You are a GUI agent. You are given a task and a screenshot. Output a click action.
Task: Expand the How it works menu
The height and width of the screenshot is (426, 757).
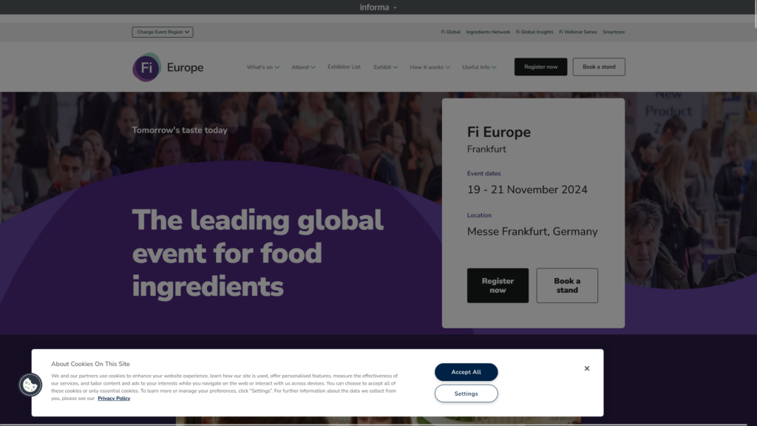[x=430, y=67]
